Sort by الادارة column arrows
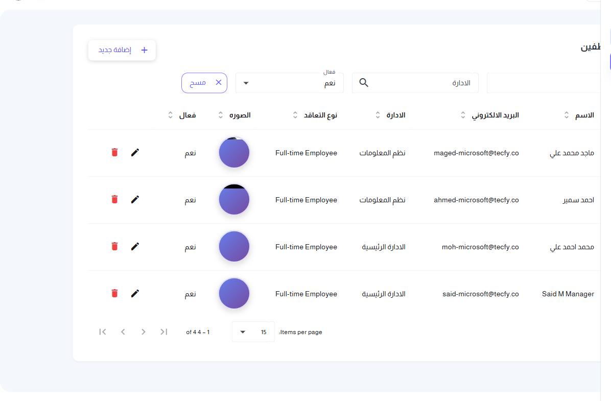 378,115
